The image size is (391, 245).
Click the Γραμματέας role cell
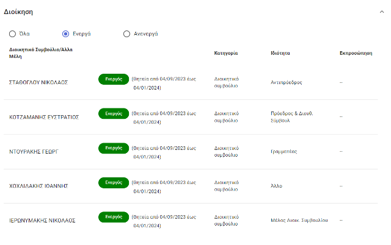(283, 152)
